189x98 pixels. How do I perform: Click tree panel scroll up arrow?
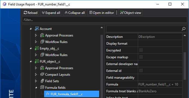tap(102, 27)
